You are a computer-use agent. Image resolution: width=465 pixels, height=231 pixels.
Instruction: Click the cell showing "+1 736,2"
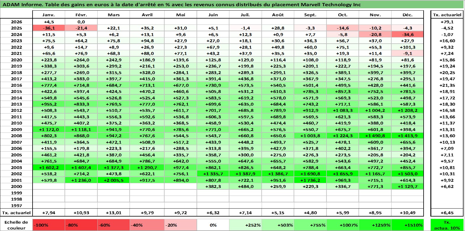click(310, 180)
